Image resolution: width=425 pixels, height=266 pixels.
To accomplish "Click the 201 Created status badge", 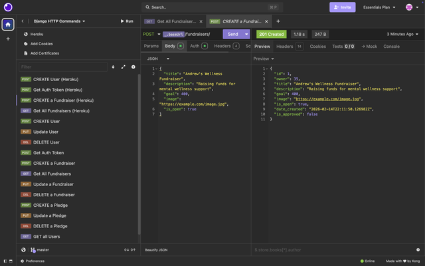I will point(272,34).
